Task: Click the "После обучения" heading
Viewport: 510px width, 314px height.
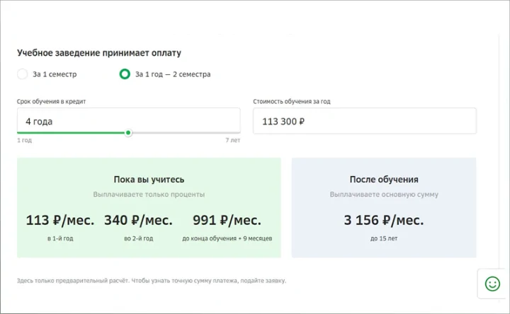Action: click(x=384, y=180)
